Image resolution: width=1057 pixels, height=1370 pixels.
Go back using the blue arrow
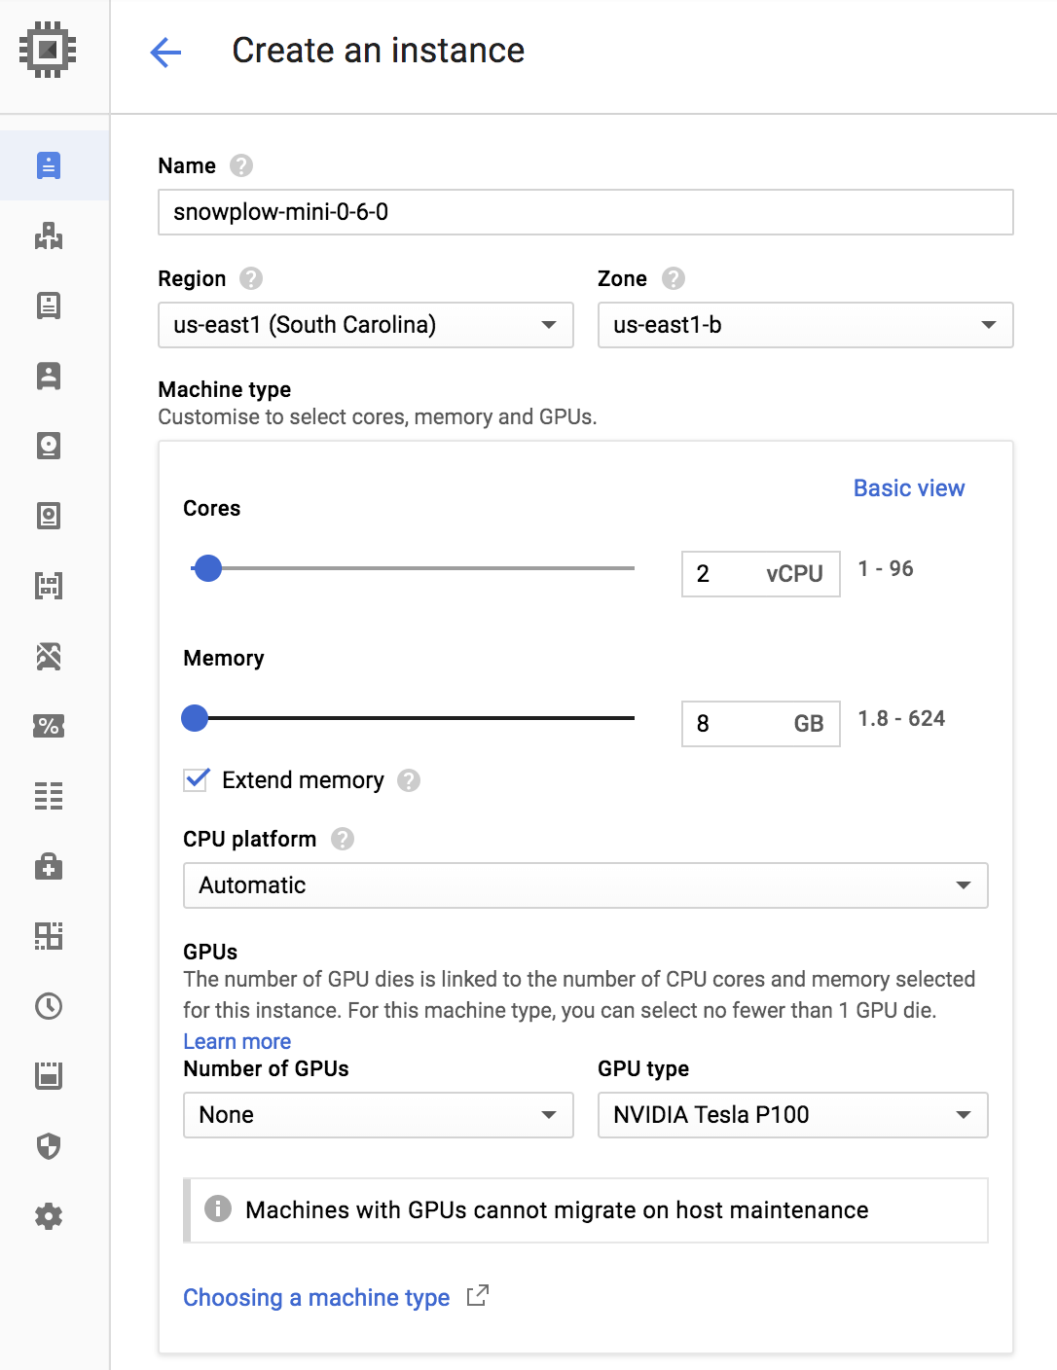[x=165, y=52]
